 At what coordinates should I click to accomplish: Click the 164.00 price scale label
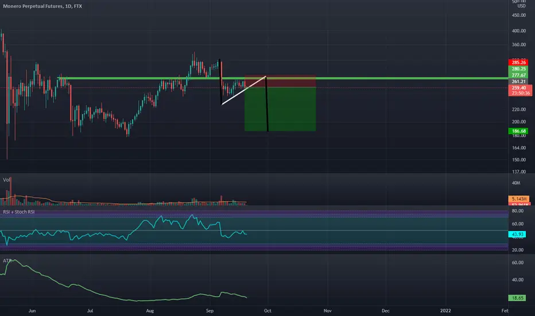(x=518, y=148)
